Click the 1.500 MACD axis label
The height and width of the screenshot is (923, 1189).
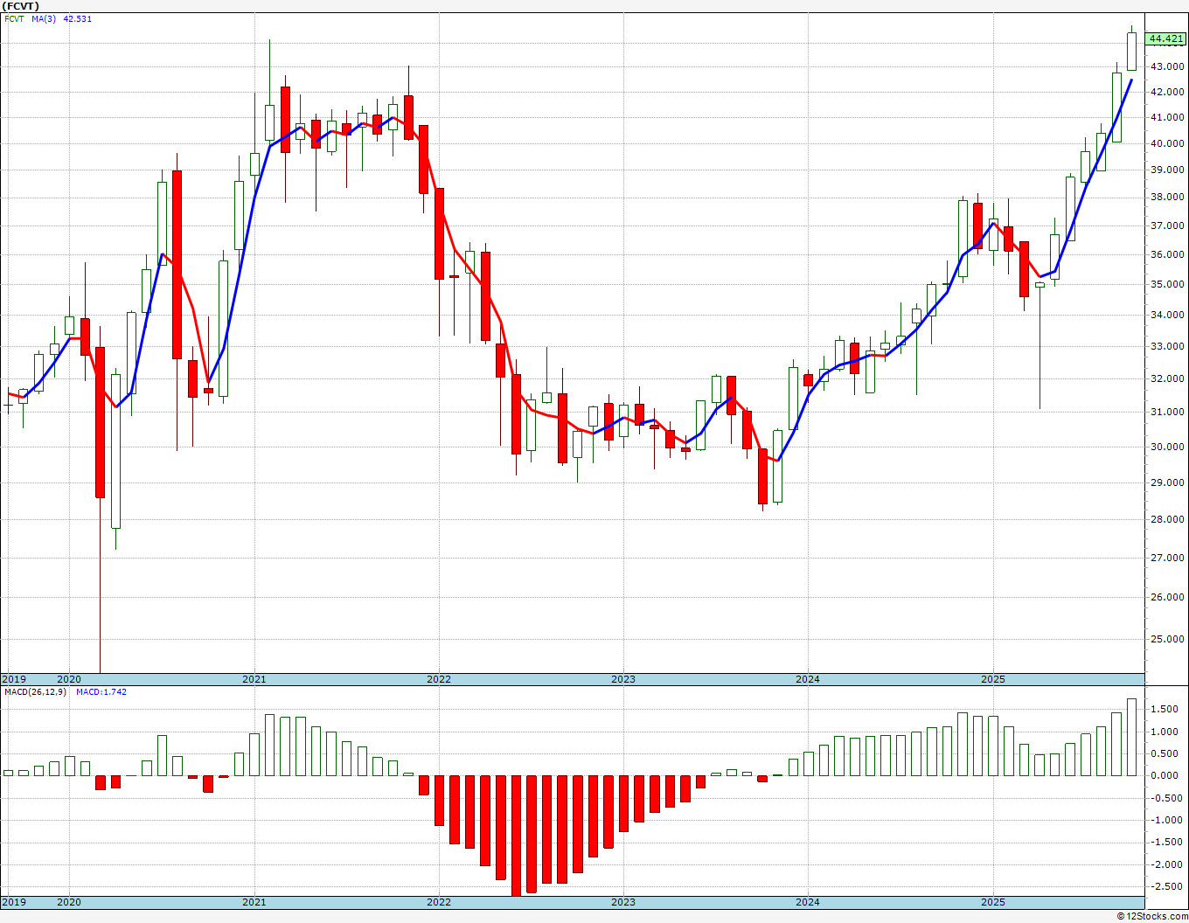point(1168,709)
